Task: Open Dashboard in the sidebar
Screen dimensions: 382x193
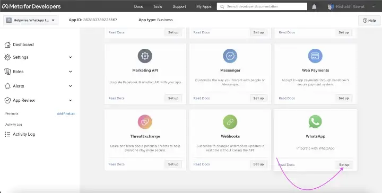Action: click(23, 45)
